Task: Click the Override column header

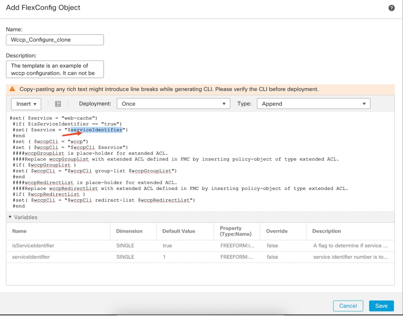Action: [x=277, y=231]
